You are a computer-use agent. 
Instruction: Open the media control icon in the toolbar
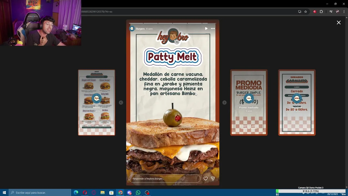(331, 12)
